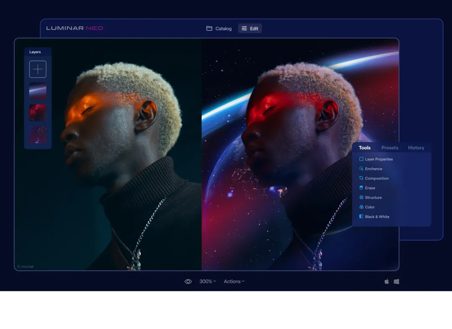The image size is (452, 329).
Task: Open the 300% zoom dropdown
Action: pyautogui.click(x=208, y=281)
